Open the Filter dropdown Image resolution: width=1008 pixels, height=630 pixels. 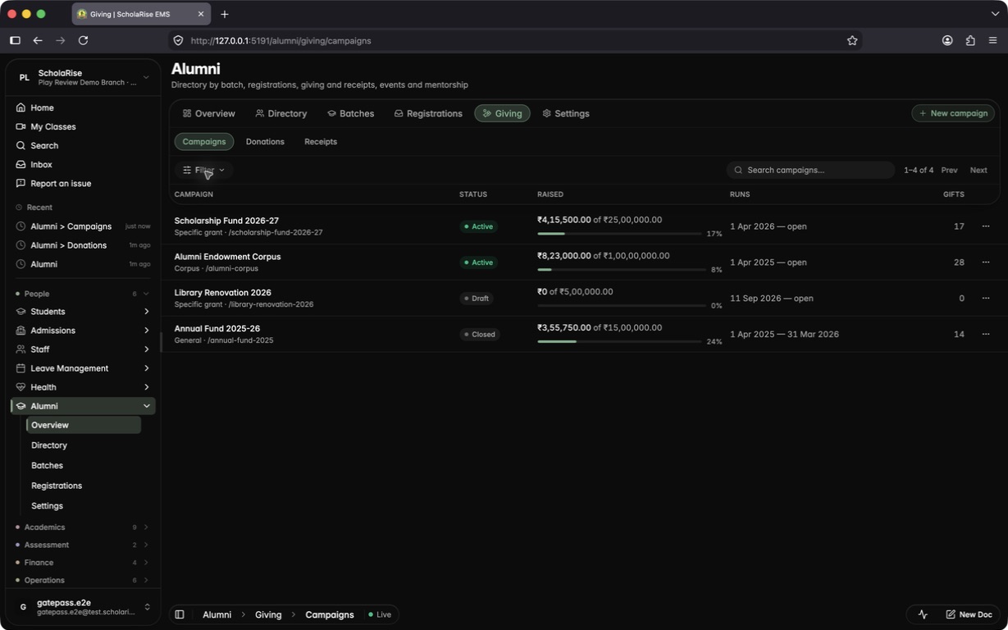pos(203,170)
